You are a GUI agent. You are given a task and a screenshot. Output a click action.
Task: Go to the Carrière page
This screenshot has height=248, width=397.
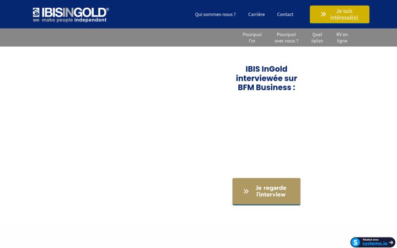(256, 14)
